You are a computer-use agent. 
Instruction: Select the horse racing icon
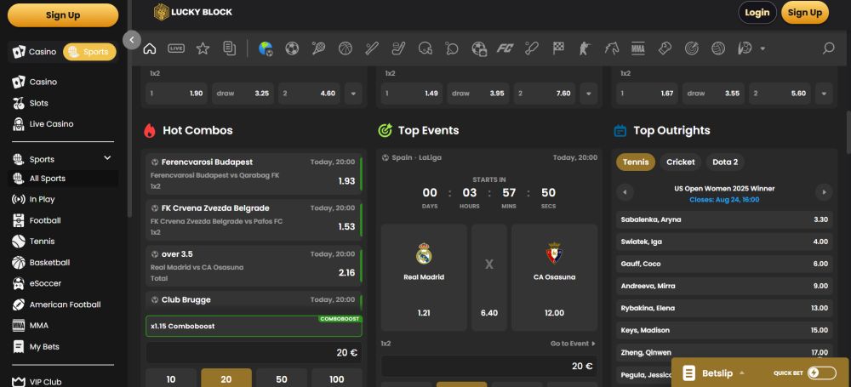[x=611, y=48]
